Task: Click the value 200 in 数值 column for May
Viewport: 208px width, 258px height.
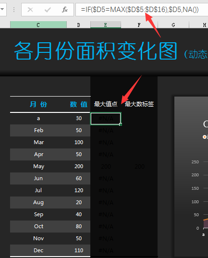Action: coord(79,166)
